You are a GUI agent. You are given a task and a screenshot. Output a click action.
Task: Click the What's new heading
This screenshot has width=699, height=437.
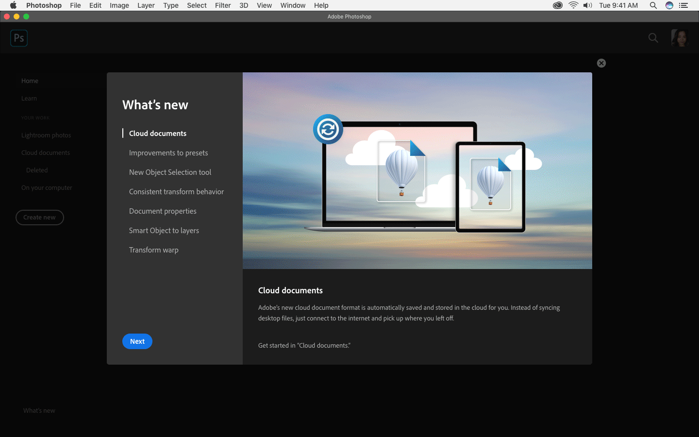coord(155,105)
